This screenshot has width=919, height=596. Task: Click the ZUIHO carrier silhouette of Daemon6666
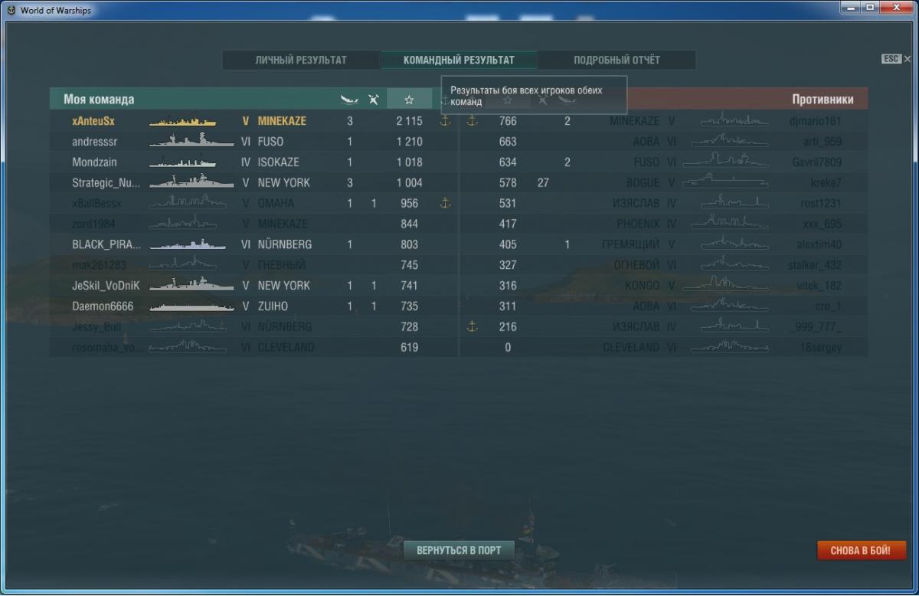coord(191,306)
